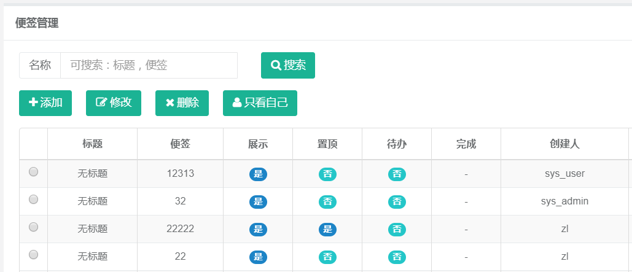632x272 pixels.
Task: Click the 置顶 column header
Action: click(327, 144)
